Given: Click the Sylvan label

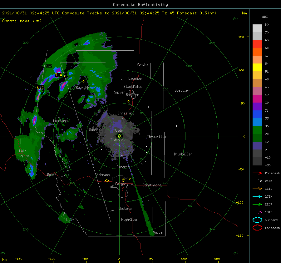Looking at the screenshot, I should pyautogui.click(x=120, y=92).
